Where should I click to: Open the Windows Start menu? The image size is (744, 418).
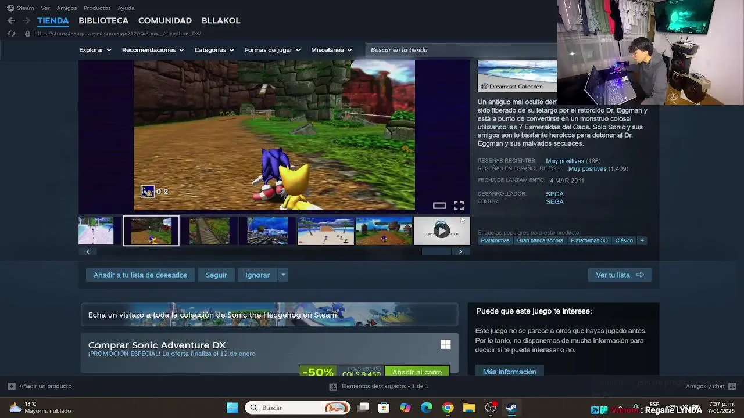[232, 408]
